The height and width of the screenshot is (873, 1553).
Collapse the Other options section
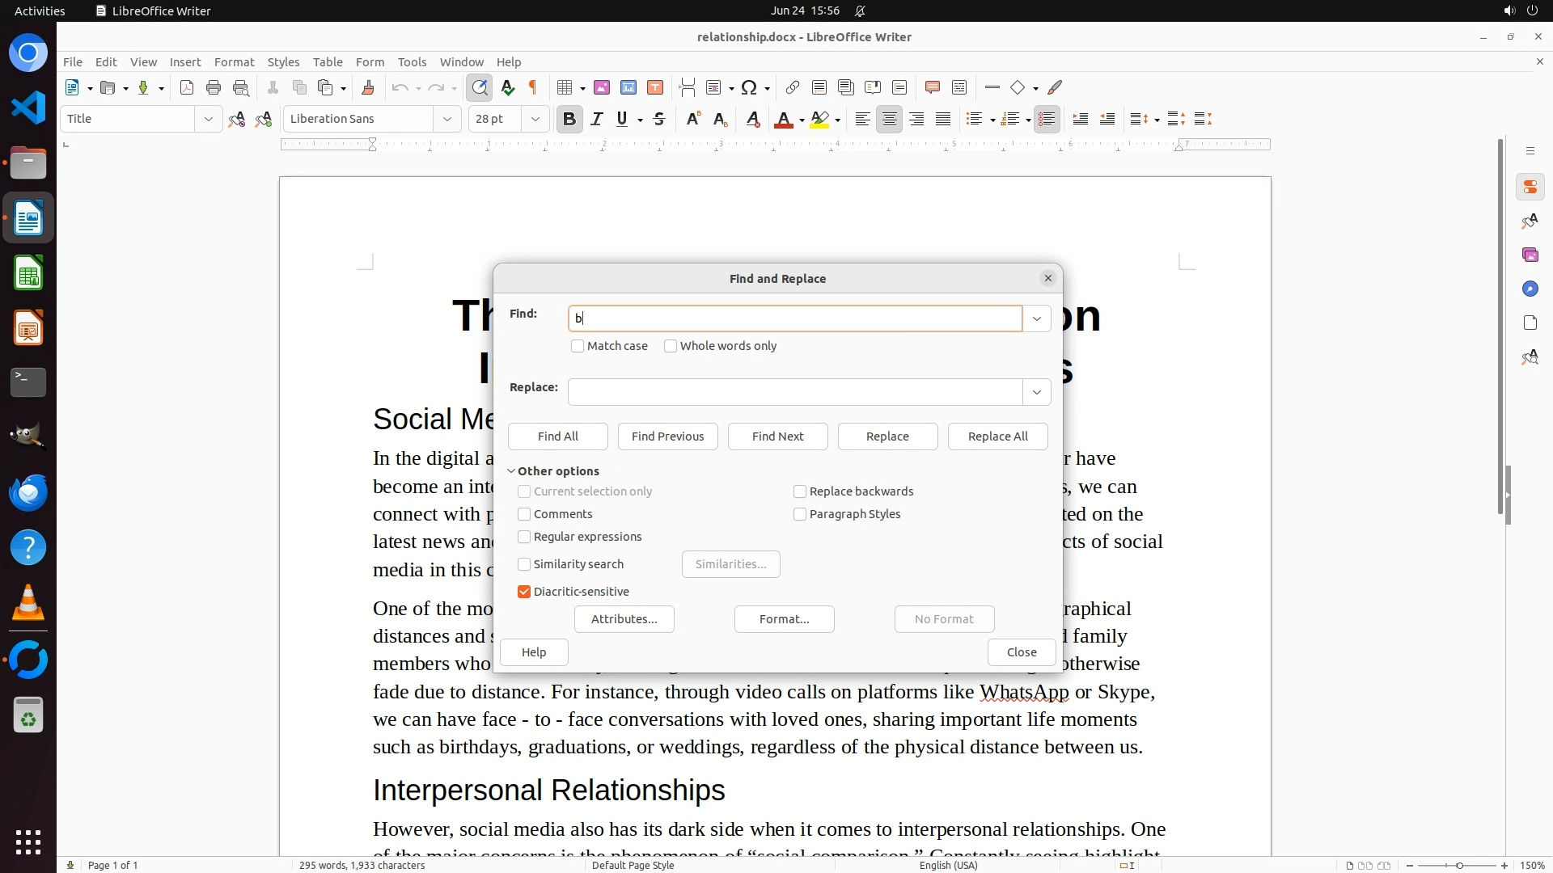point(511,471)
